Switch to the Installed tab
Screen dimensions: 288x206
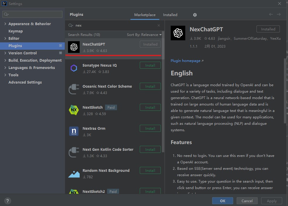[x=170, y=15]
